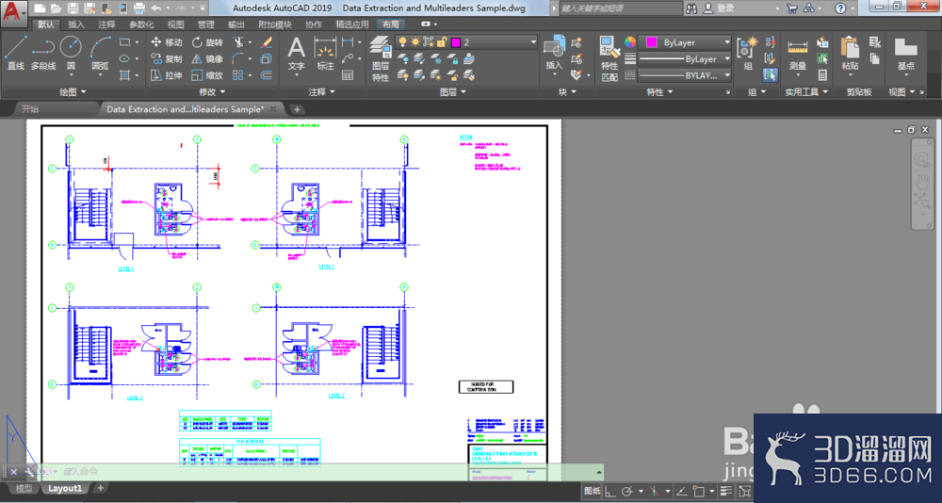Open 图层特性 layer properties

click(381, 59)
